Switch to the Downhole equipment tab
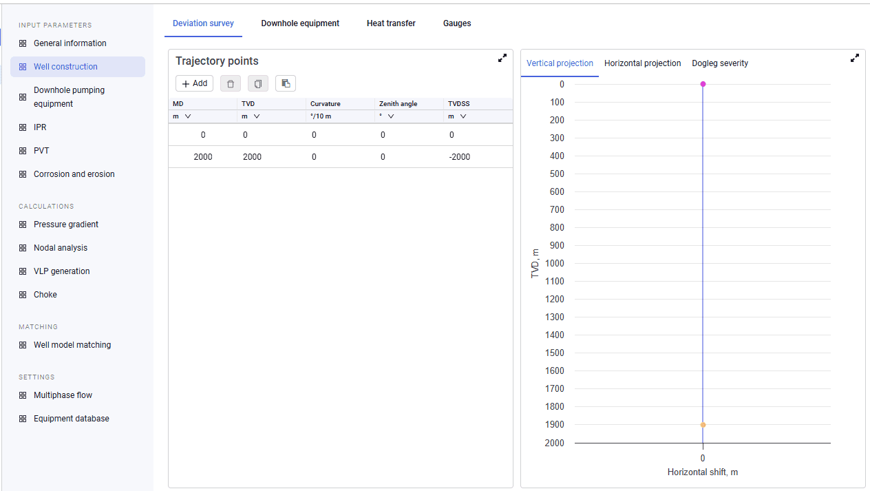Viewport: 870px width, 491px height. click(x=300, y=23)
